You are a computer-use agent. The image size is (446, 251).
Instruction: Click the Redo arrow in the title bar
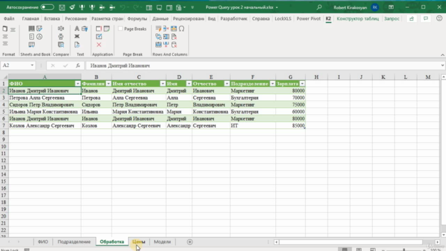[x=136, y=8]
